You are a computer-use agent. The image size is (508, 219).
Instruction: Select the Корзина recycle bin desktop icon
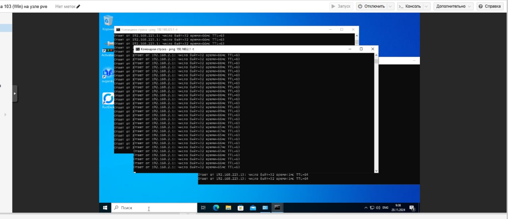pos(108,23)
